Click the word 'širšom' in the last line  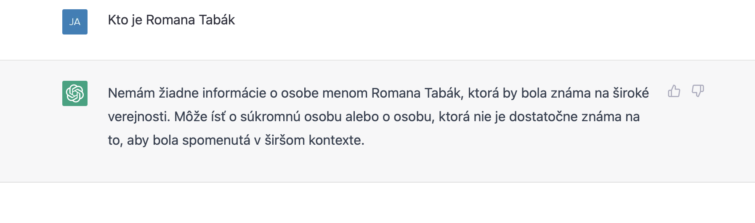coord(284,140)
